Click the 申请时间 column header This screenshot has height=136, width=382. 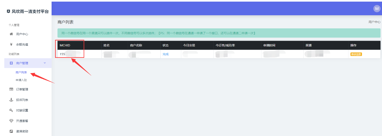click(269, 45)
